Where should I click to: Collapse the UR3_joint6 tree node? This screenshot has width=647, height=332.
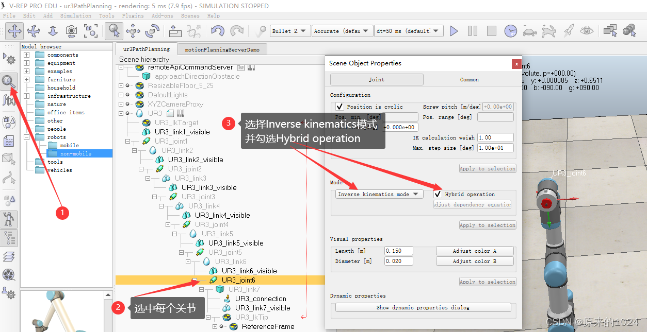point(195,280)
